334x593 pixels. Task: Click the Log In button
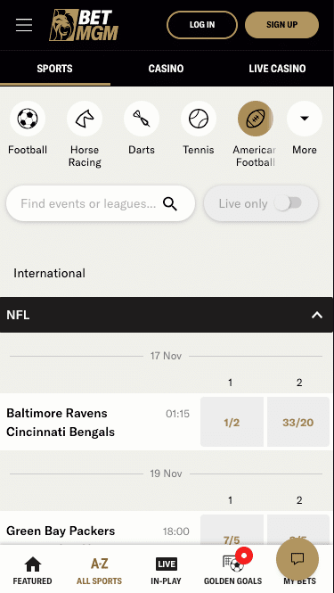click(x=202, y=25)
